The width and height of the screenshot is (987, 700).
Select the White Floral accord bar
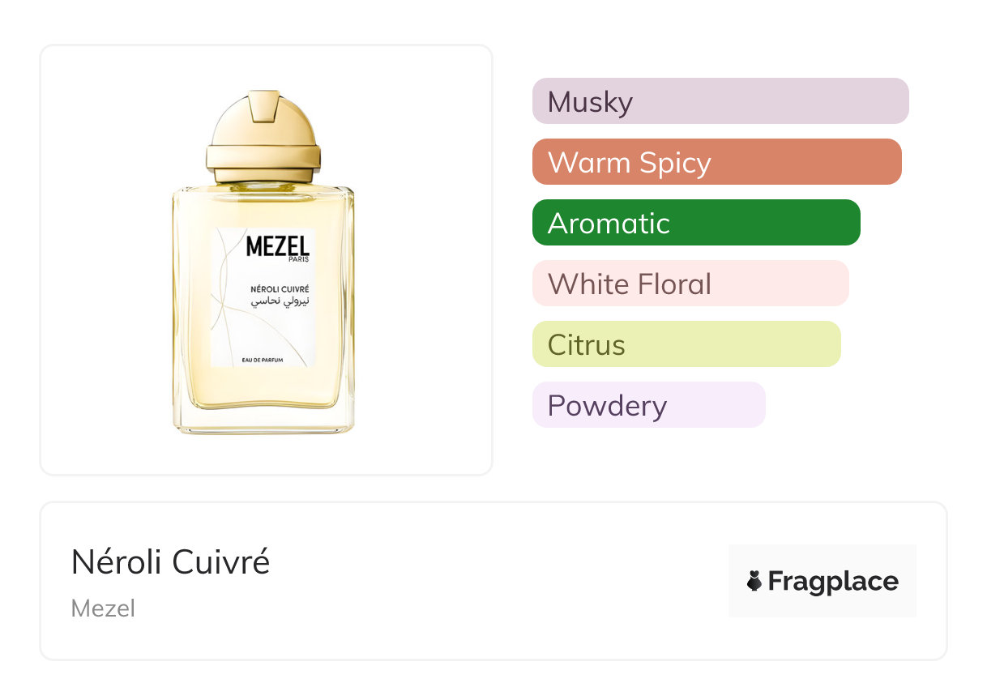pyautogui.click(x=690, y=284)
